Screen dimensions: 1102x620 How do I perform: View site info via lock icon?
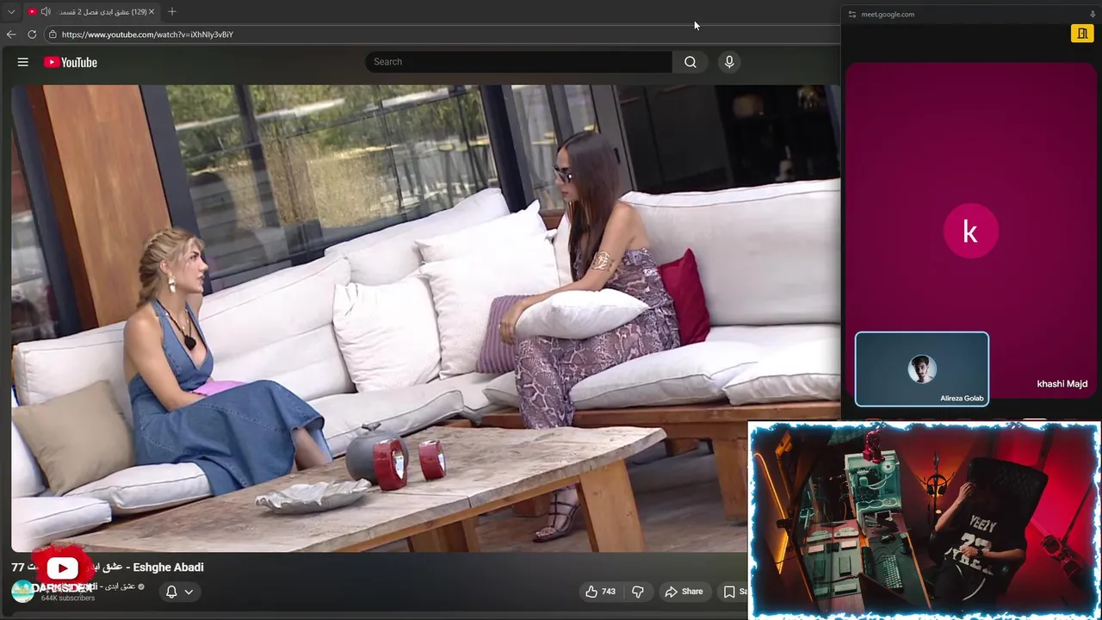[x=53, y=34]
